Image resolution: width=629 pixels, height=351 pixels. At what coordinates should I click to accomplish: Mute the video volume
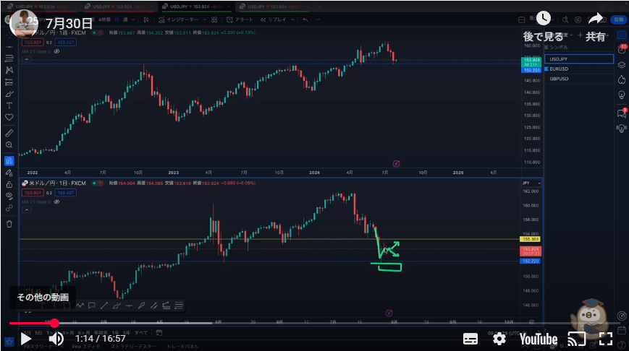coord(56,338)
